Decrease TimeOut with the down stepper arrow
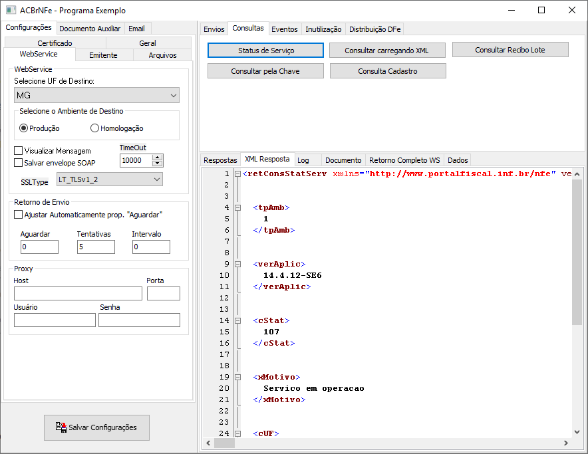Viewport: 588px width, 454px height. click(x=158, y=164)
